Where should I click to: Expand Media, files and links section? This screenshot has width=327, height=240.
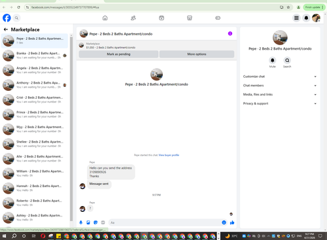(280, 94)
